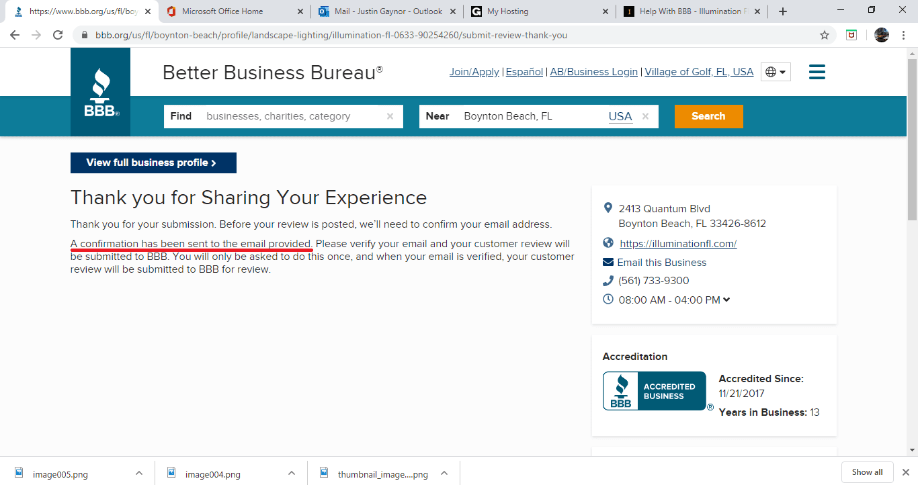Close the Microsoft Office Home tab
The image size is (918, 489).
click(x=300, y=11)
